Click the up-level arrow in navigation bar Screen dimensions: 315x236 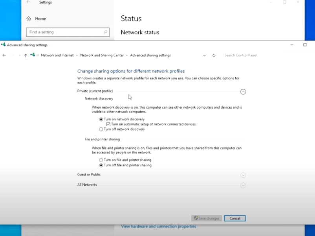point(26,55)
